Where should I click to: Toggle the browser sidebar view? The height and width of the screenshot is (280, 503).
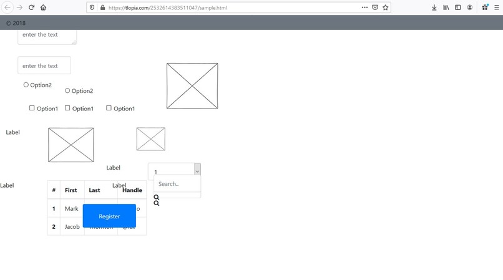coord(458,7)
